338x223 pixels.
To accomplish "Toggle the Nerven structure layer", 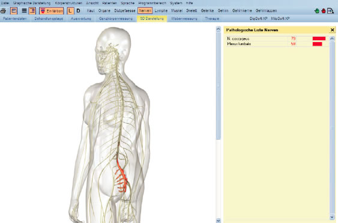I will (x=145, y=11).
